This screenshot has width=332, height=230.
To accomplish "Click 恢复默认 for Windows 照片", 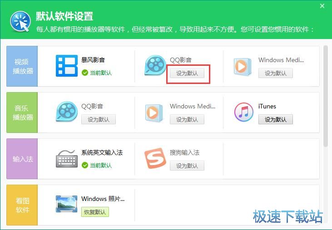I will pyautogui.click(x=95, y=212).
